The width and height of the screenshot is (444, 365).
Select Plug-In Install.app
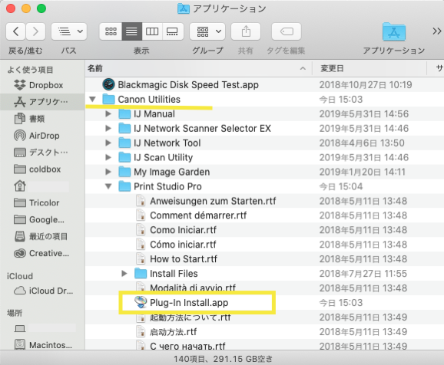tap(189, 303)
